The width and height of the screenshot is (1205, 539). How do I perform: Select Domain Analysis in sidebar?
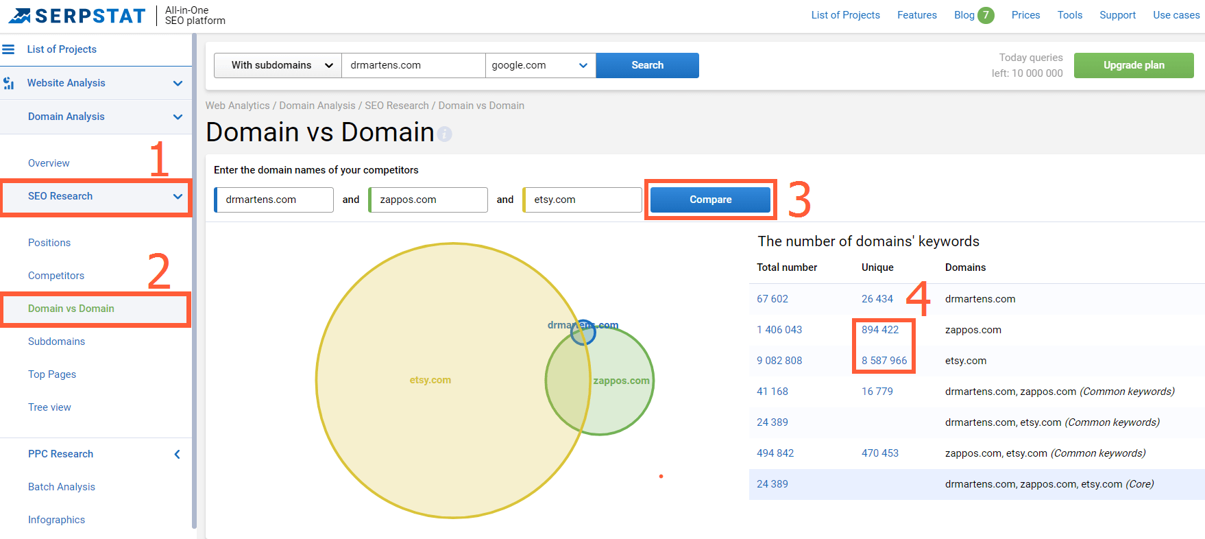[x=66, y=117]
